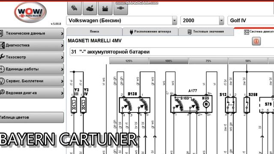Click the axle toolbar icon
The width and height of the screenshot is (274, 154).
pos(121,8)
